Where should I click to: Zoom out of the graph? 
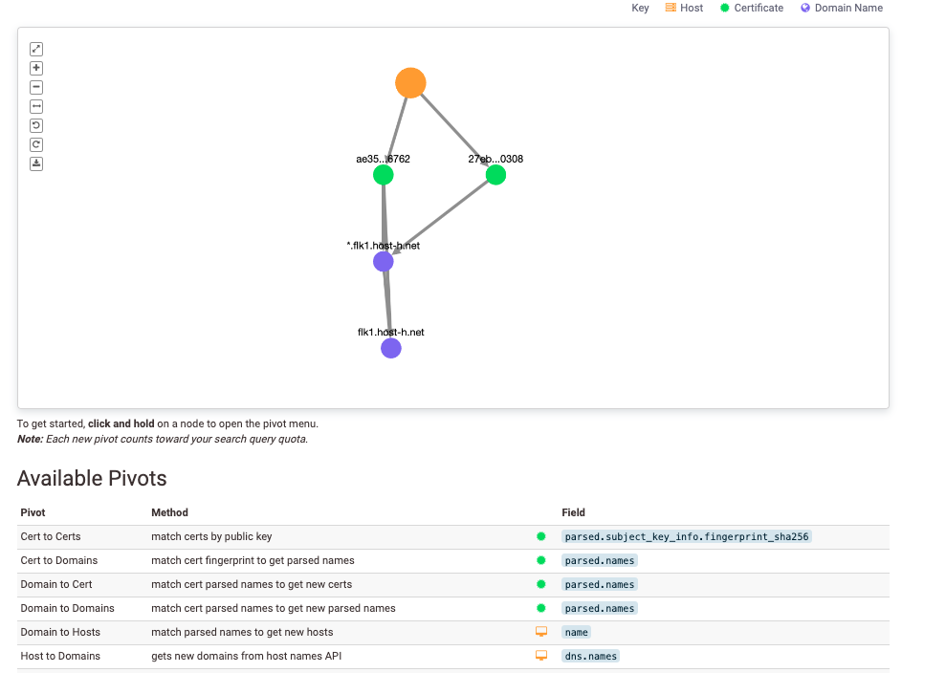pos(35,87)
